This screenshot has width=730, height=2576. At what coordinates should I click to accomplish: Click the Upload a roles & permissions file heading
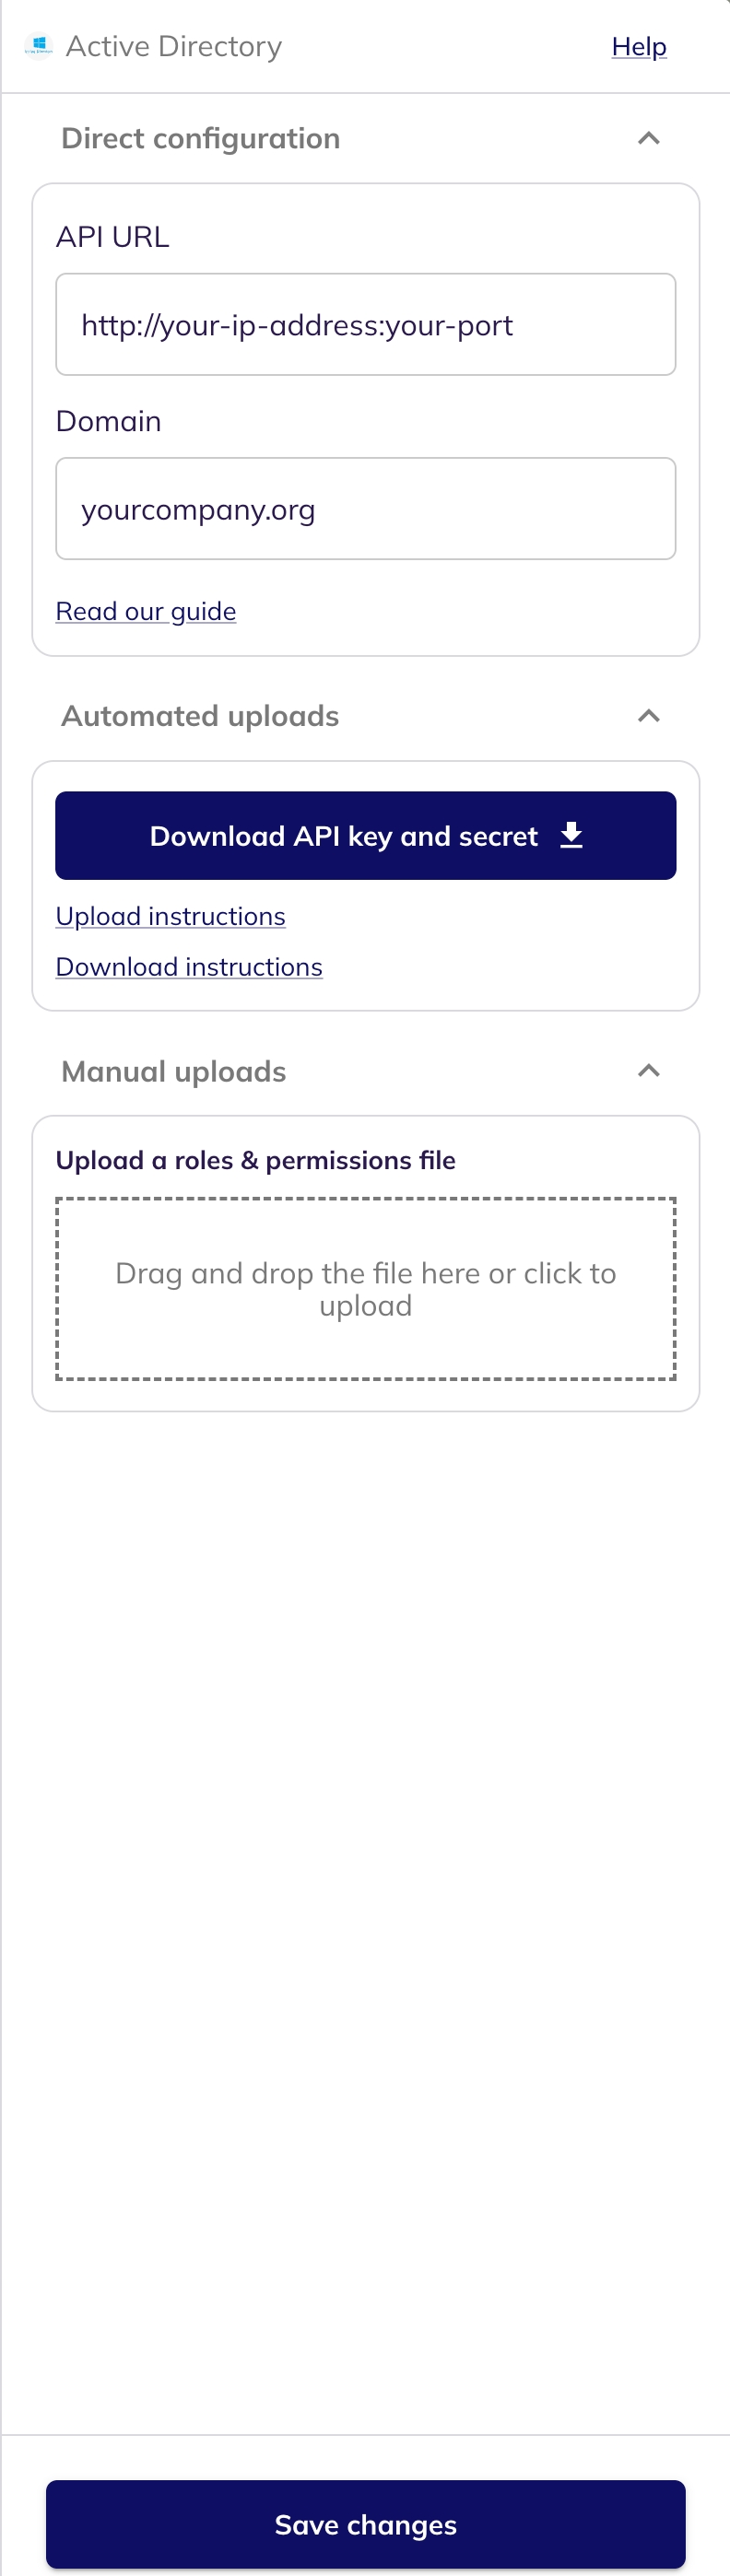click(255, 1160)
